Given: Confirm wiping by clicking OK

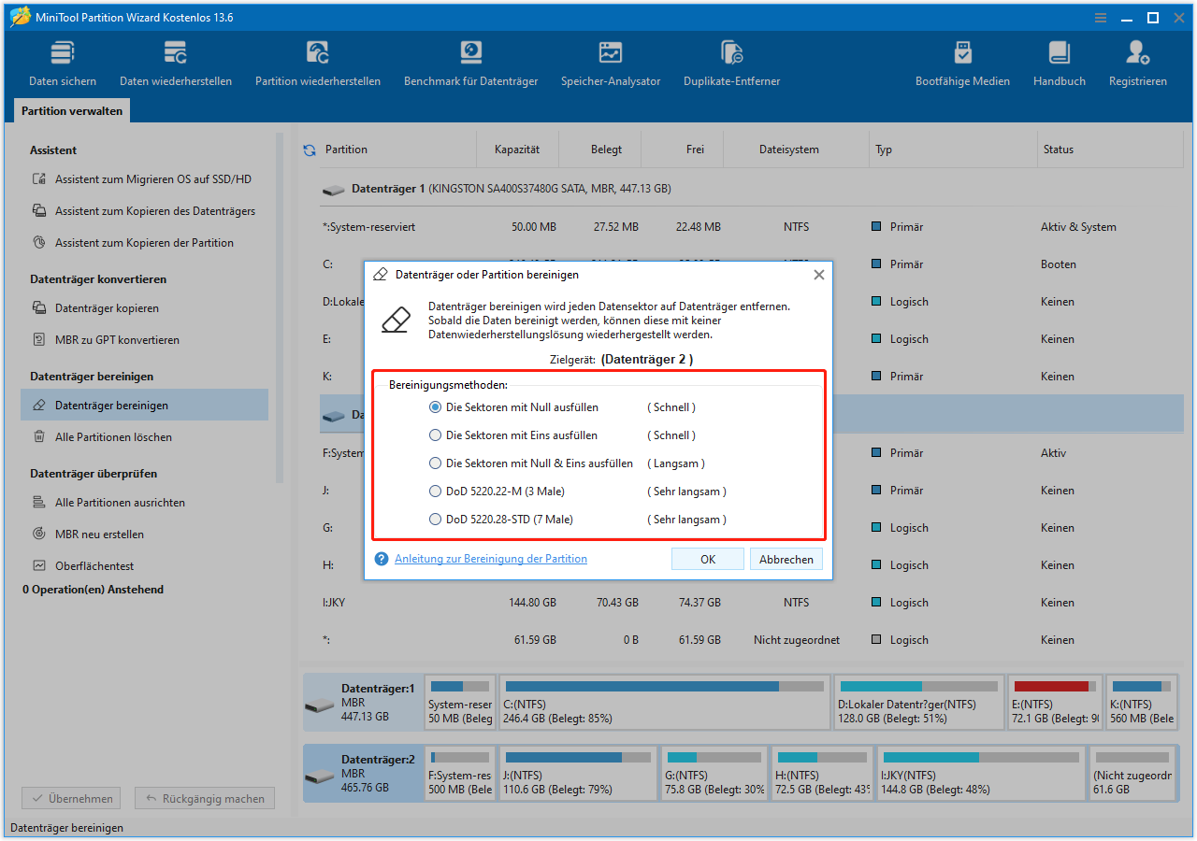Looking at the screenshot, I should coord(708,558).
